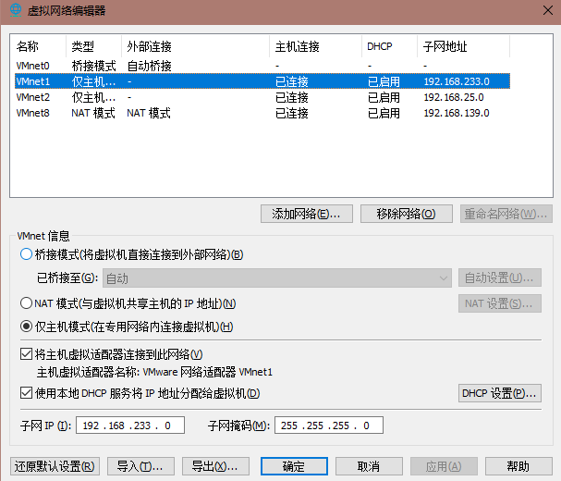Screen dimensions: 561x481
Task: Click 已启用 DHCP cell of VMnet8
Action: pyautogui.click(x=384, y=113)
